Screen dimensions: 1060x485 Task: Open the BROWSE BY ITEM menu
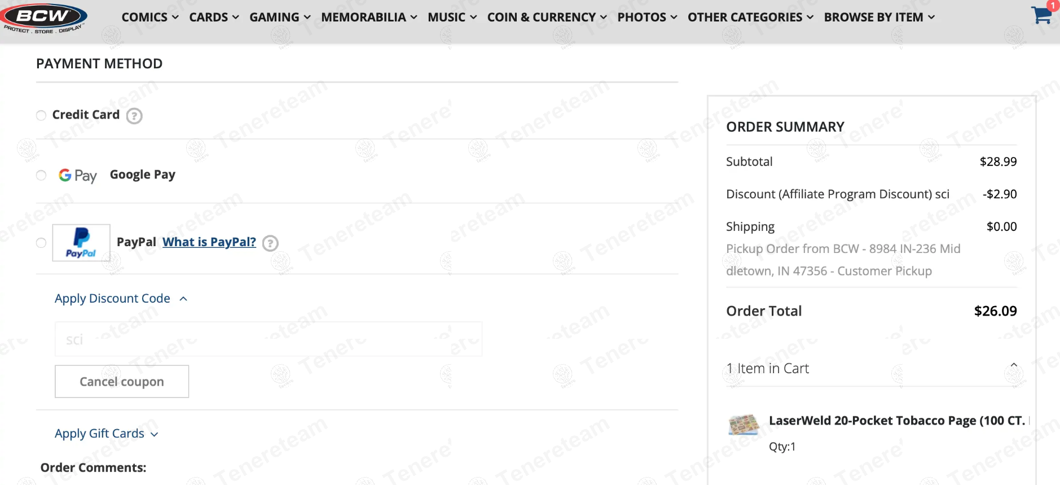pyautogui.click(x=879, y=18)
